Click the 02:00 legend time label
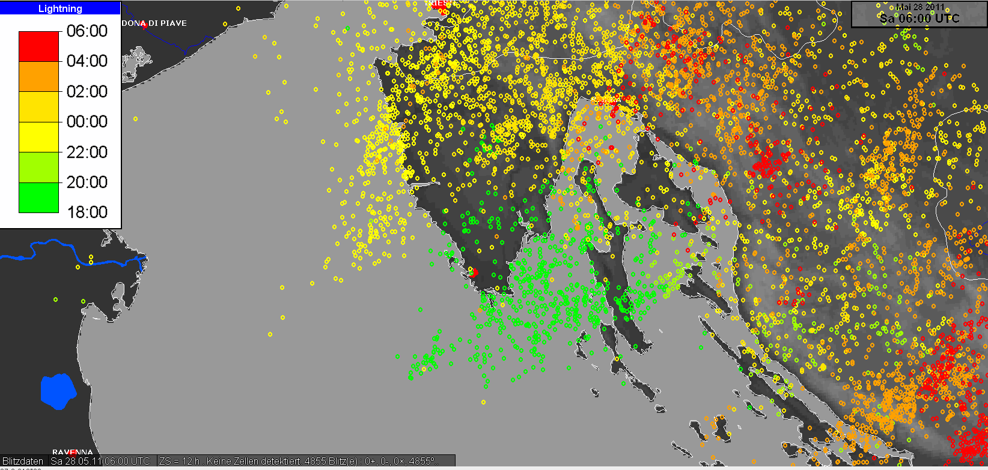The image size is (988, 470). tap(87, 91)
